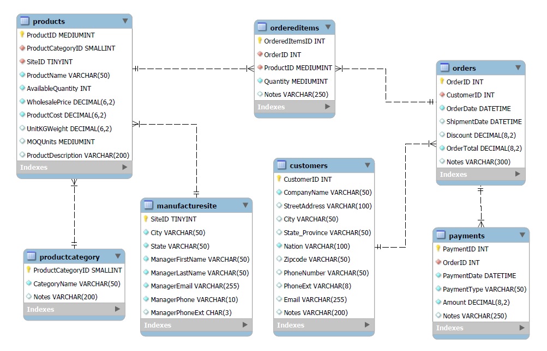Viewport: 547px width, 351px height.
Task: Collapse the payments table using header arrow
Action: (x=522, y=235)
